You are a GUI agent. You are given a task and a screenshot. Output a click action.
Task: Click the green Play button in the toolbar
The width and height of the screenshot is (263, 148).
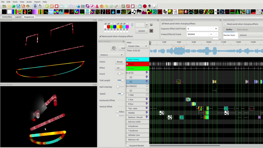click(47, 6)
